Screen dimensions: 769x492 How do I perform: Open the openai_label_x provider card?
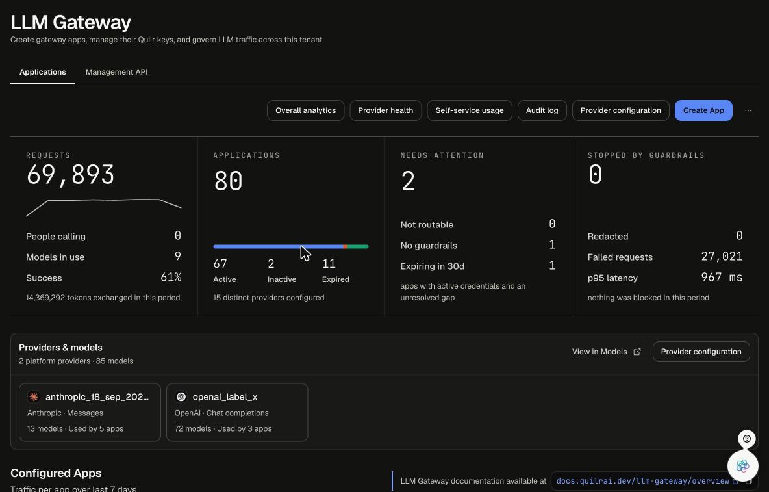pyautogui.click(x=237, y=413)
